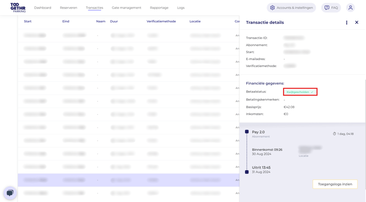The image size is (366, 202).
Task: Click the Inkomsten value €0
Action: click(x=286, y=114)
